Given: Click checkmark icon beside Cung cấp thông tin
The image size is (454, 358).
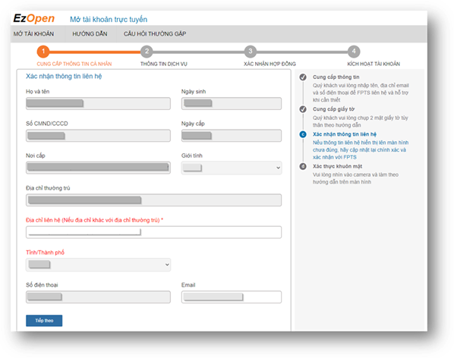Looking at the screenshot, I should pos(303,77).
